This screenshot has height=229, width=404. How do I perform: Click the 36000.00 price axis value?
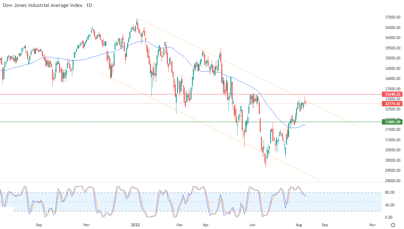coord(392,38)
